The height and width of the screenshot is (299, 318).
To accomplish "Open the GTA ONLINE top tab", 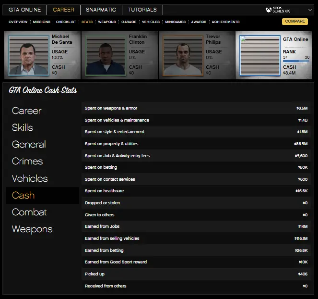I will point(25,10).
